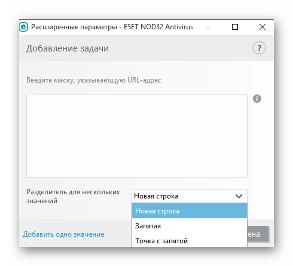Close the ESET Advanced settings window
Image resolution: width=293 pixels, height=266 pixels.
tap(263, 27)
